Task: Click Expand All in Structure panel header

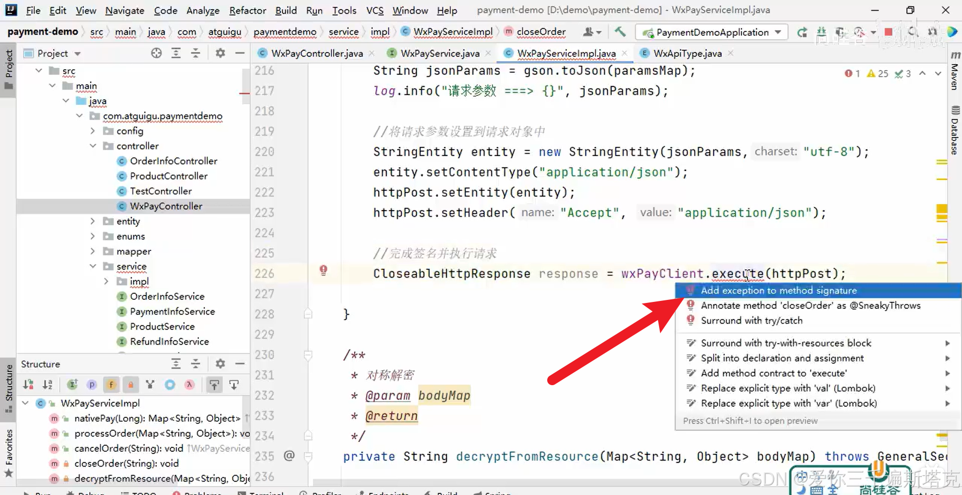Action: click(176, 364)
